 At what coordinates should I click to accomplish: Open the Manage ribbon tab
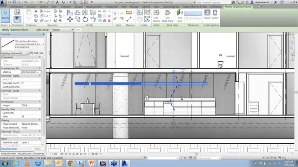[x=134, y=6]
